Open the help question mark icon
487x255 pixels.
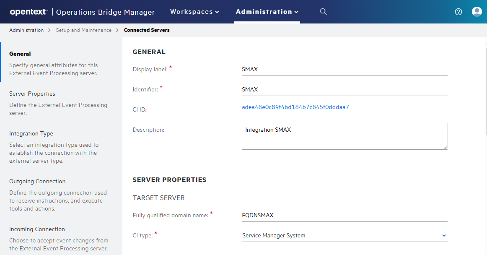(x=459, y=12)
